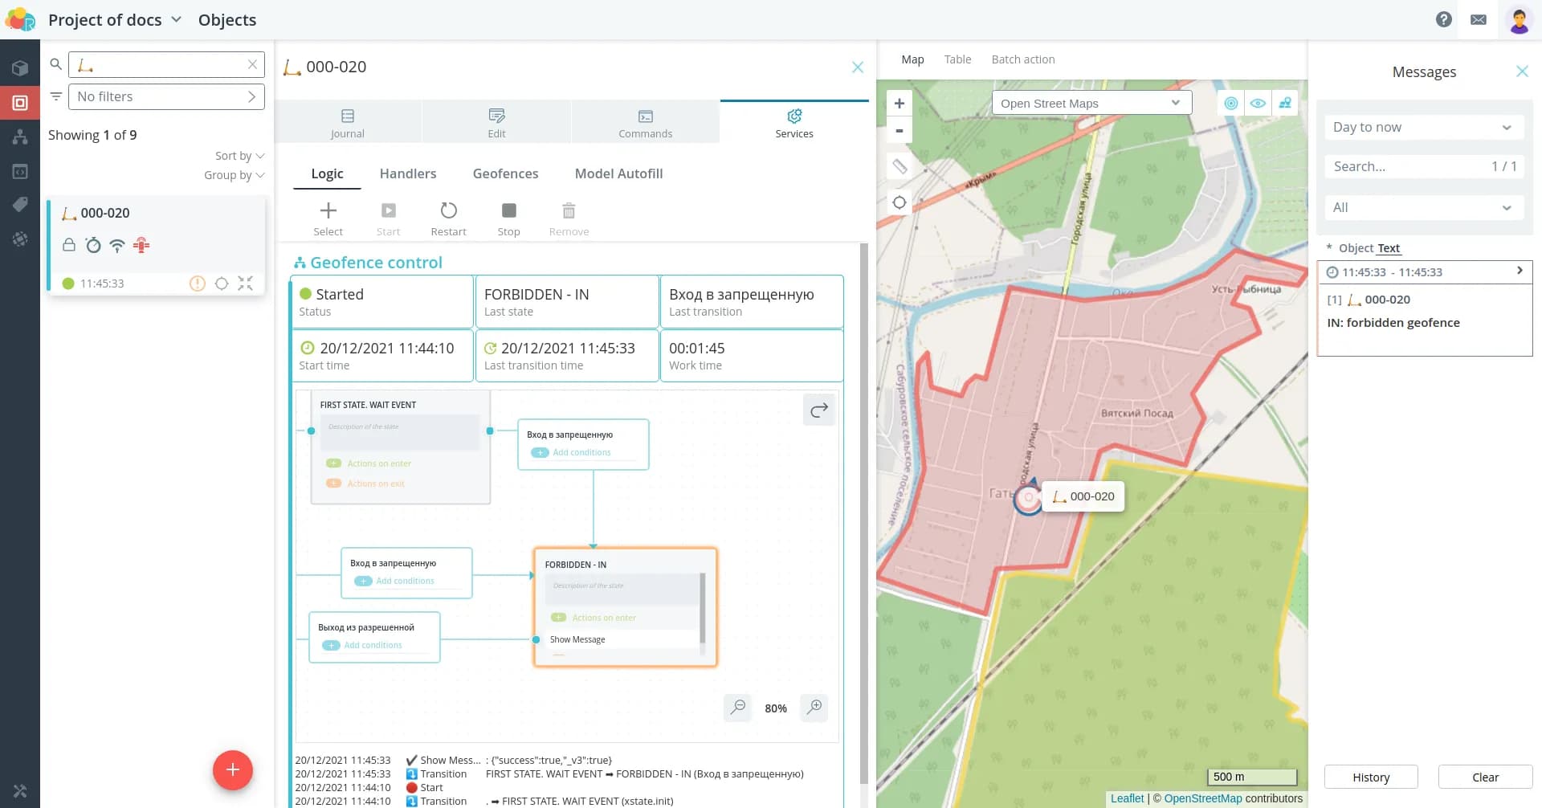The image size is (1542, 808).
Task: Open the mail envelope icon
Action: [x=1479, y=20]
